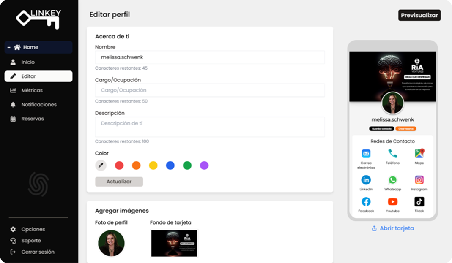Screen dimensions: 452x263
Task: Open Métricas in the sidebar
Action: (x=32, y=90)
